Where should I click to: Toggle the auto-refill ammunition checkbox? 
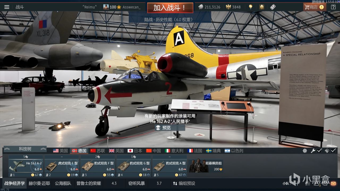[x=333, y=151]
